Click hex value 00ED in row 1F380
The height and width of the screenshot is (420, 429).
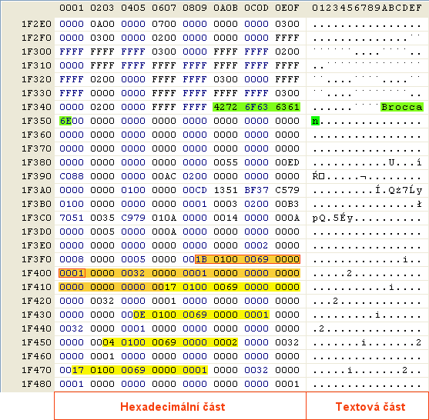tap(287, 162)
